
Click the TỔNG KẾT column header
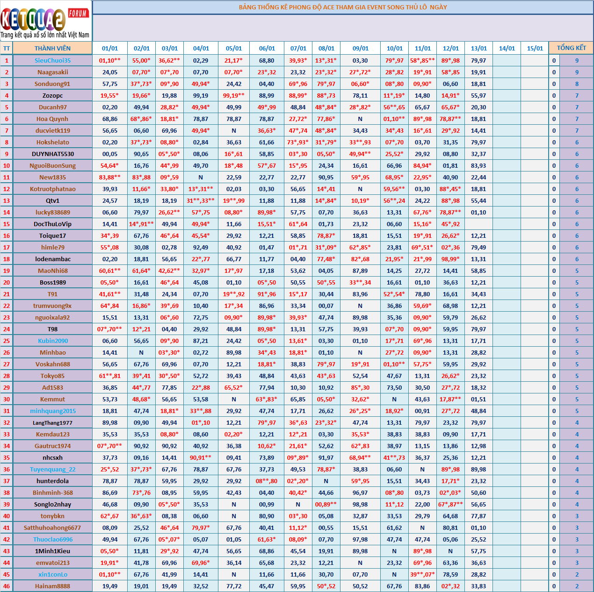[x=571, y=48]
